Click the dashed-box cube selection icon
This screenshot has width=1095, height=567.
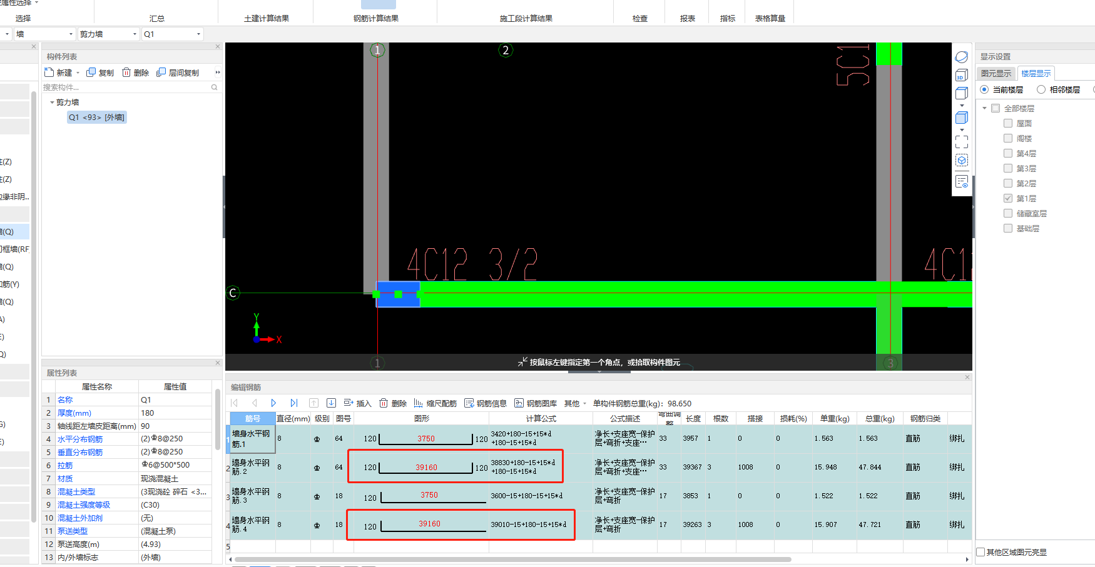tap(962, 160)
